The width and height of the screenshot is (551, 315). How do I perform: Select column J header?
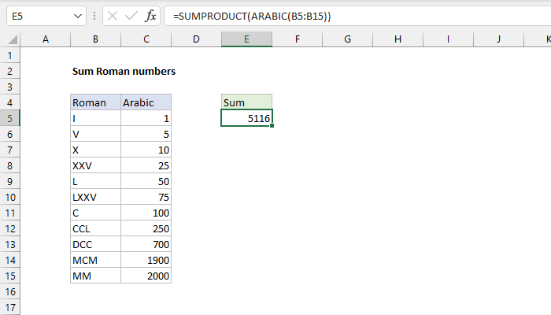click(x=498, y=39)
